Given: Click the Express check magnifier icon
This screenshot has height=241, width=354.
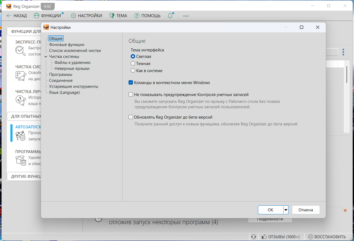Looking at the screenshot, I should pyautogui.click(x=20, y=51).
